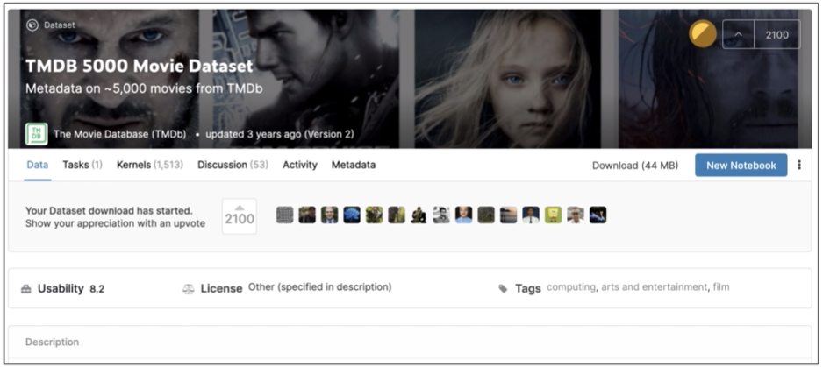Screen dimensions: 823x367
Task: Click the banner vote count 2100
Action: pos(777,35)
